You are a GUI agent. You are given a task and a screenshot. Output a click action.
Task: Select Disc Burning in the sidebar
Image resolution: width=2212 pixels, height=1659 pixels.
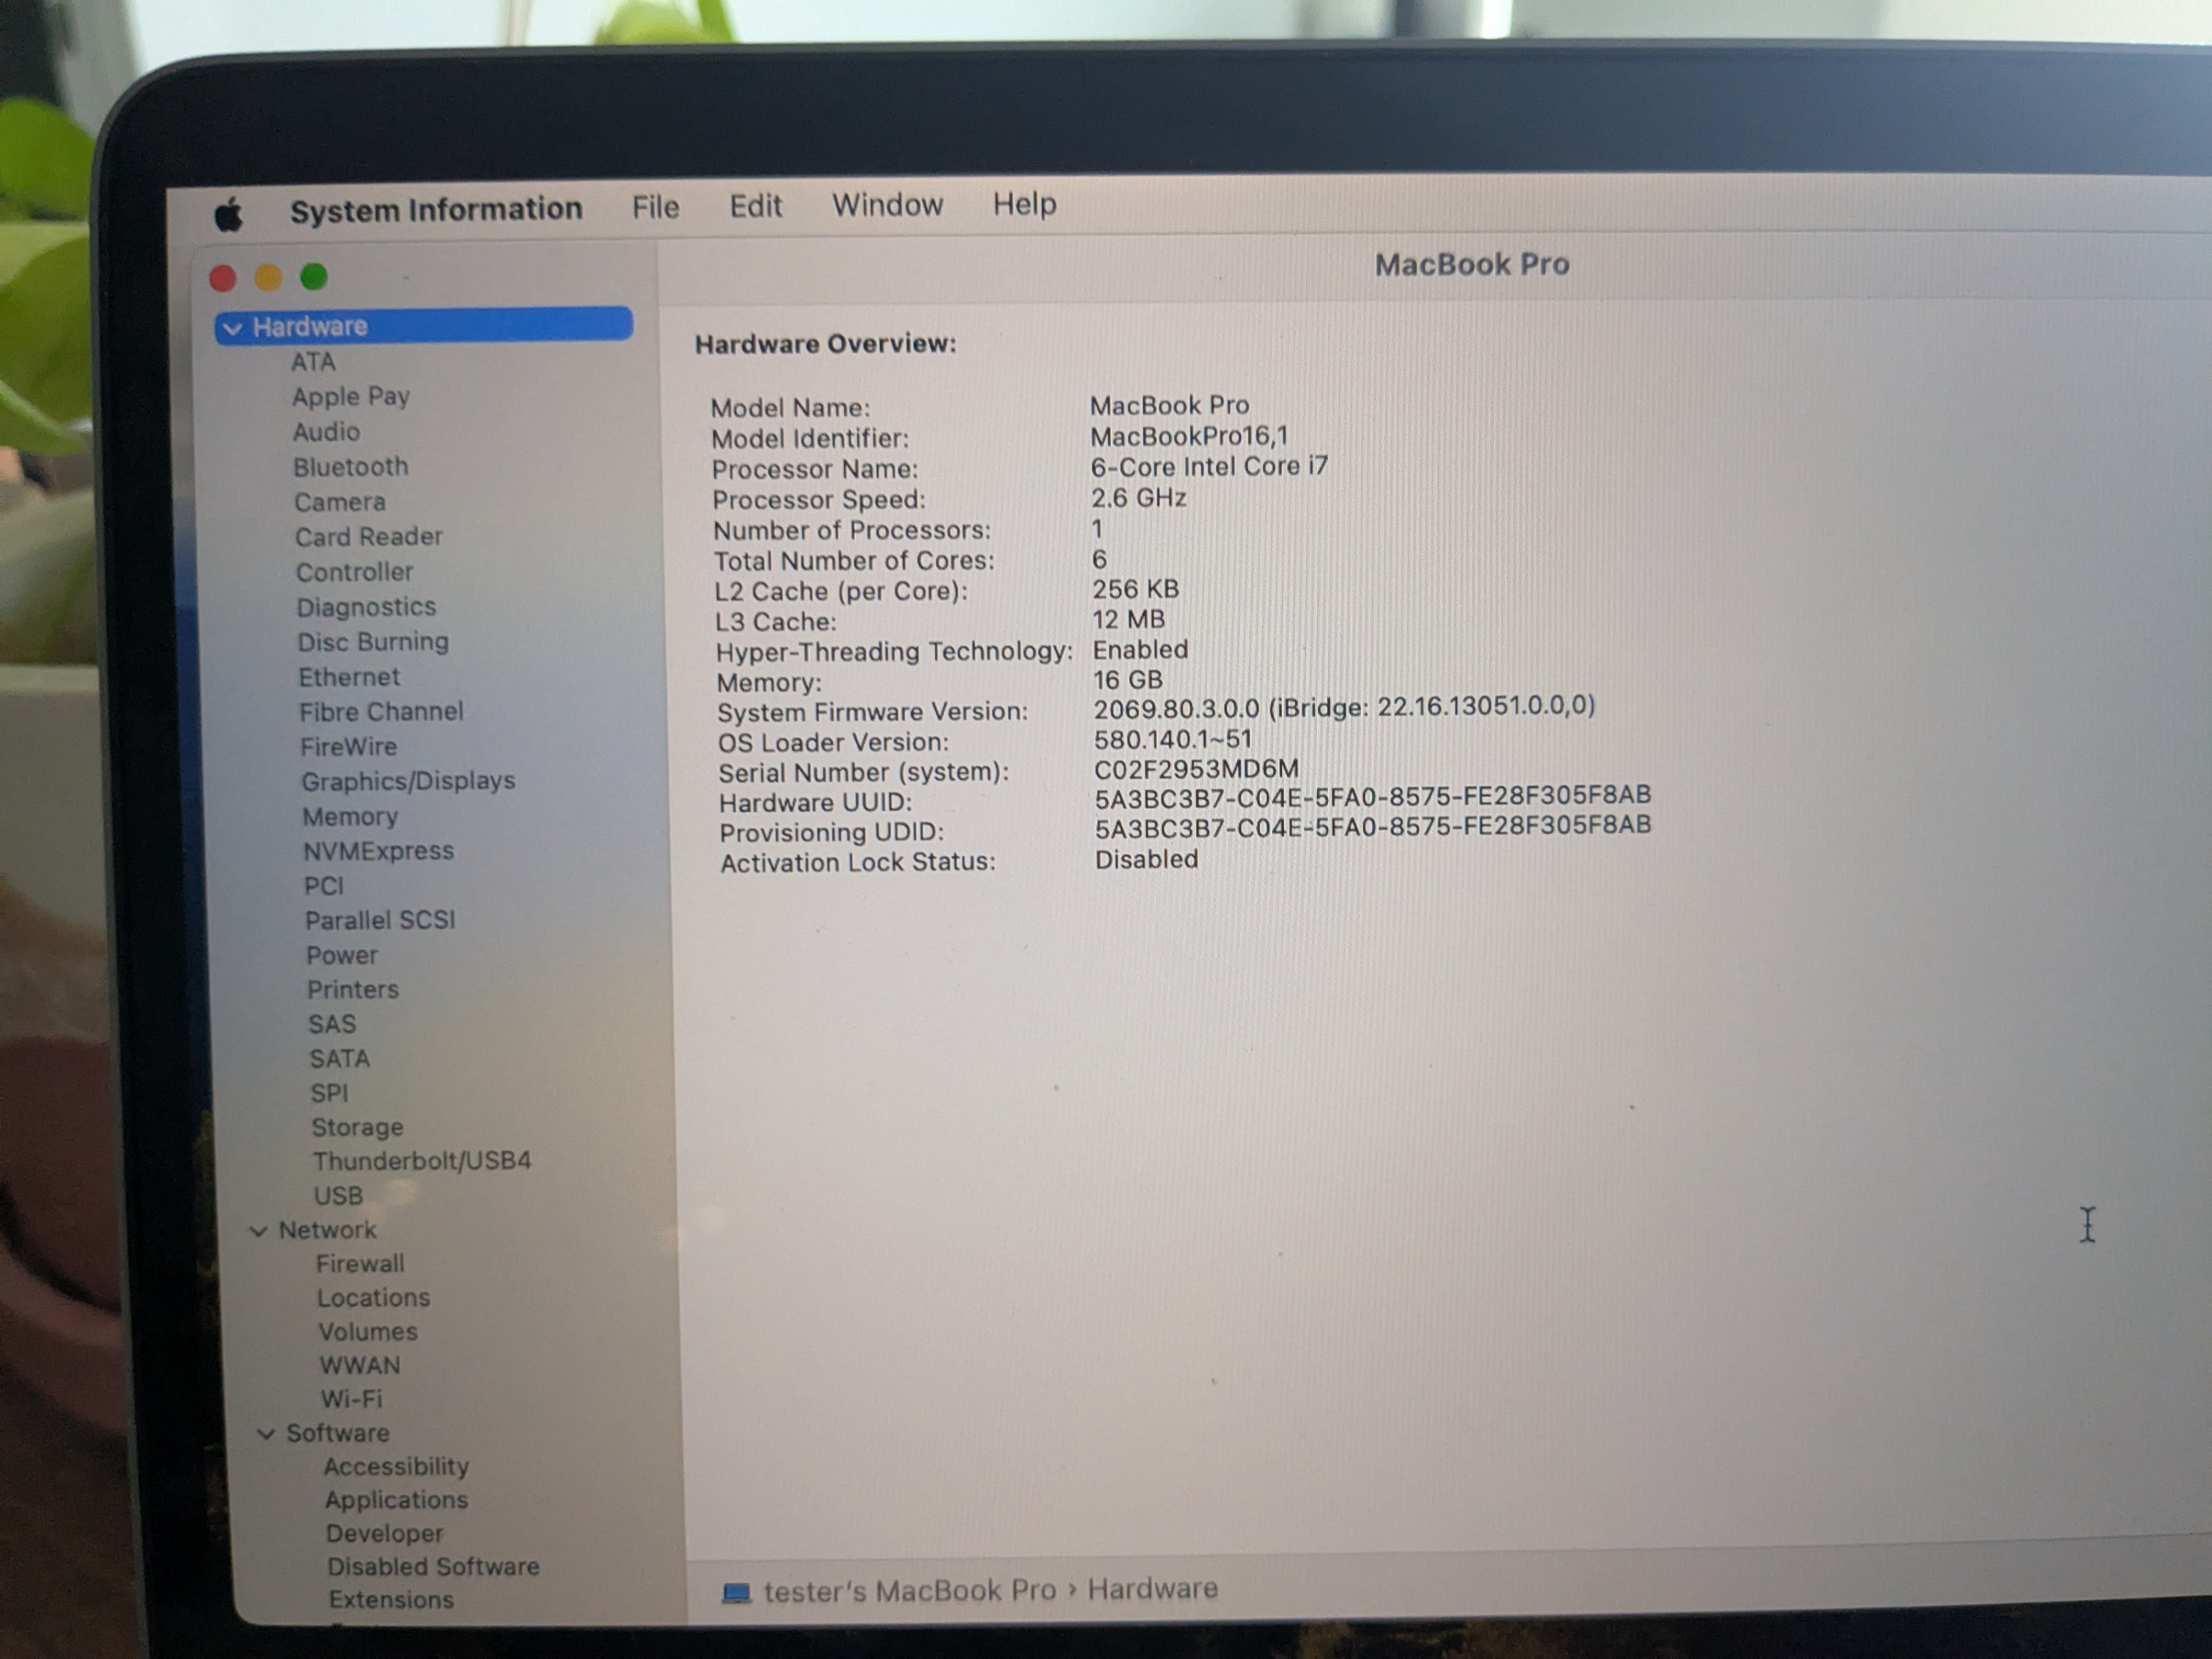(x=373, y=642)
